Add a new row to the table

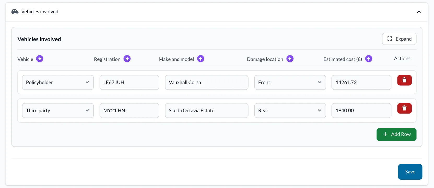point(396,134)
